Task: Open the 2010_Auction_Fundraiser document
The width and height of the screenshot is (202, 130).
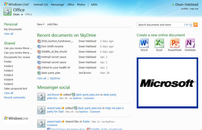Action: click(57, 41)
